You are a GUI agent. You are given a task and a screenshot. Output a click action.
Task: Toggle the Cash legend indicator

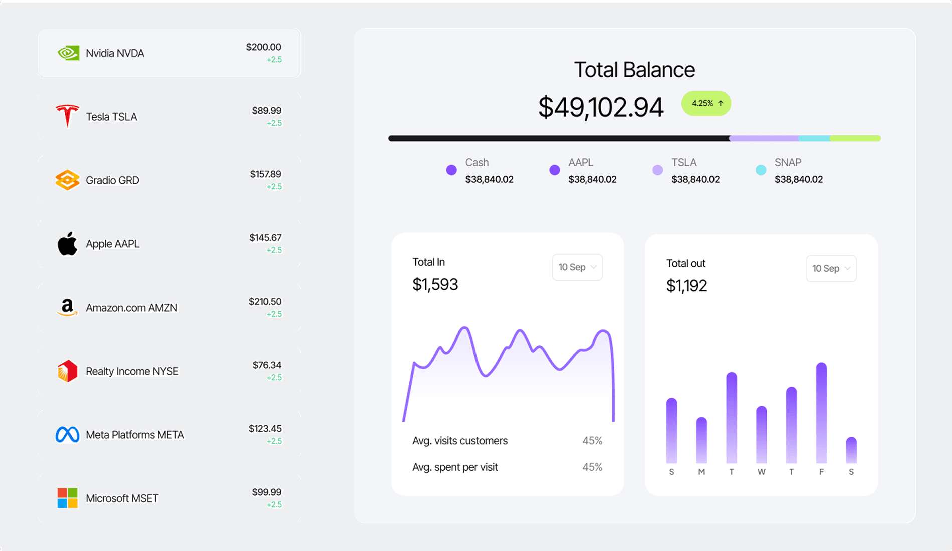pyautogui.click(x=451, y=170)
